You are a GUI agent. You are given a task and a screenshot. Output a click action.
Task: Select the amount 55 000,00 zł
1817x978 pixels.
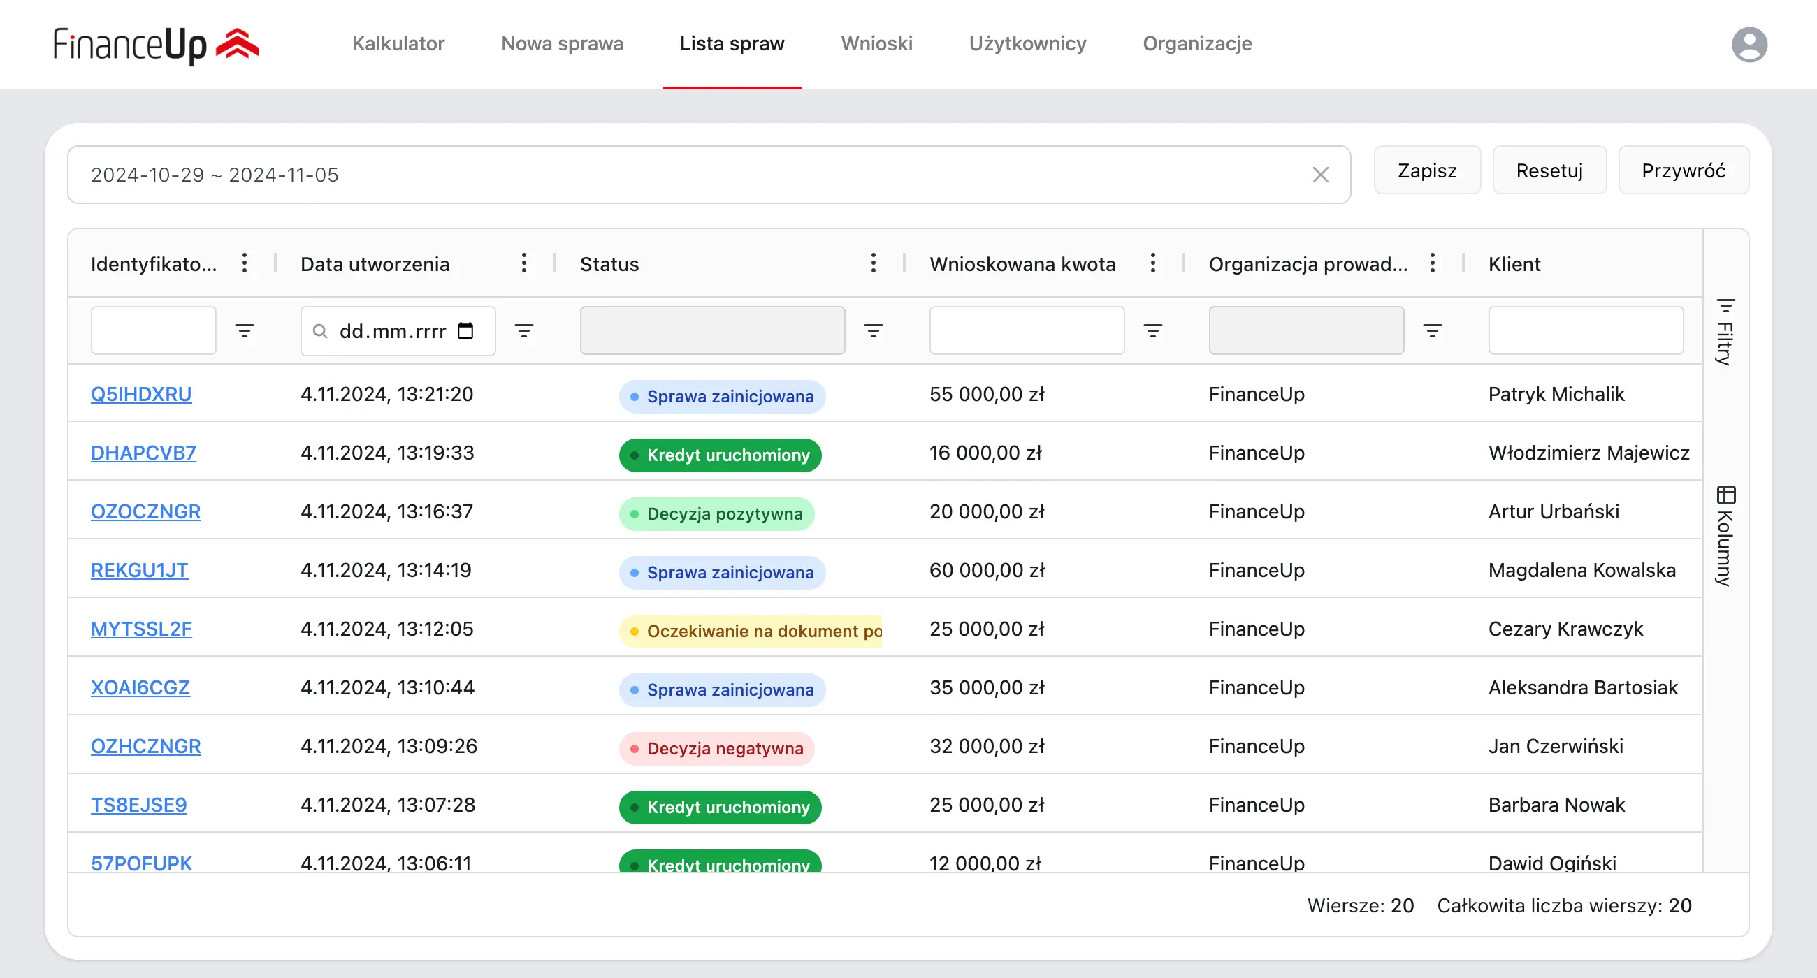[987, 394]
